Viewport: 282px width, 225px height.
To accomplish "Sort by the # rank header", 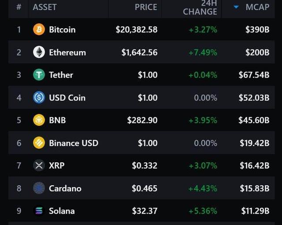I will 19,7.
